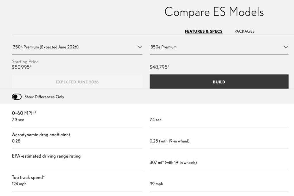
Task: Toggle the Show Differences Only switch
Action: (x=17, y=97)
